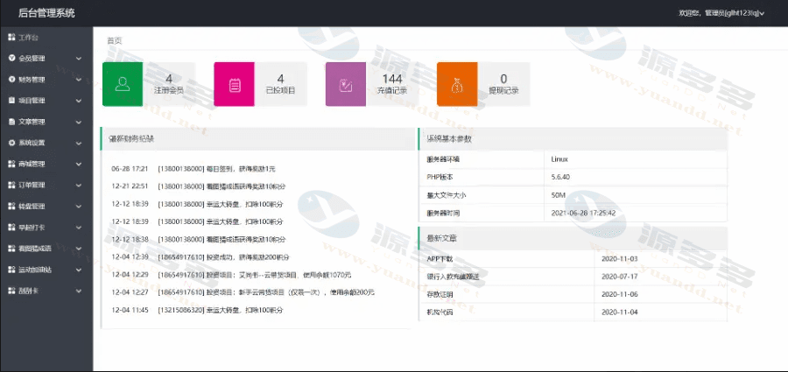
Task: Expand the 转盘管理 chevron
Action: [79, 207]
